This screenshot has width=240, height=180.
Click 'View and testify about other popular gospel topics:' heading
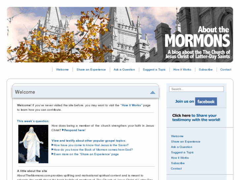pos(89,141)
